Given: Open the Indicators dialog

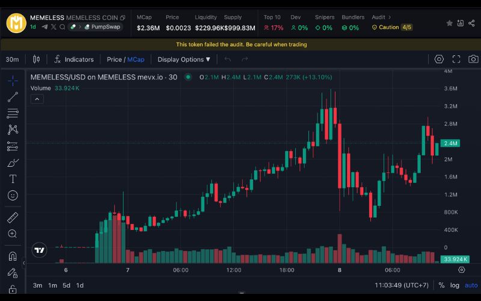Looking at the screenshot, I should coord(74,59).
